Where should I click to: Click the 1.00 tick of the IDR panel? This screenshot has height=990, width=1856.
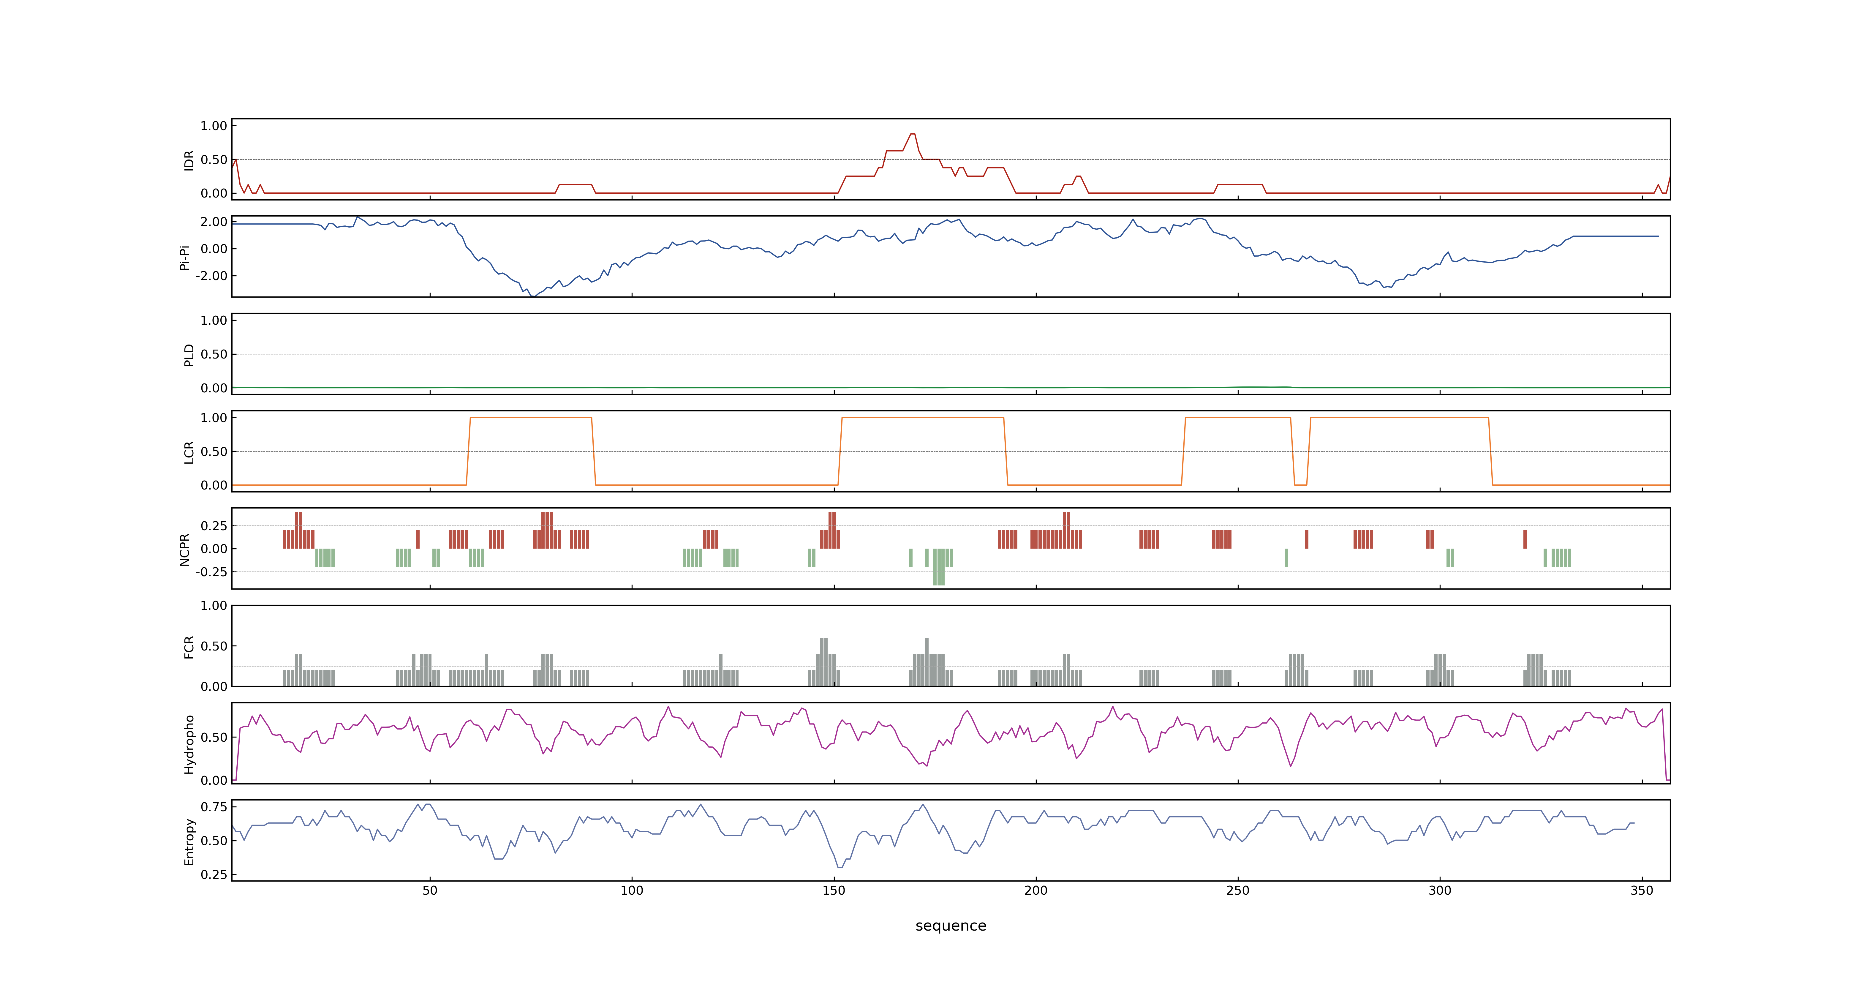(x=214, y=126)
